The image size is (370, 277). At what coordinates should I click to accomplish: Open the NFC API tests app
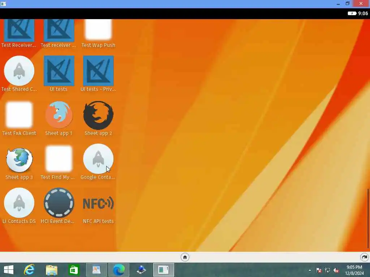(98, 203)
